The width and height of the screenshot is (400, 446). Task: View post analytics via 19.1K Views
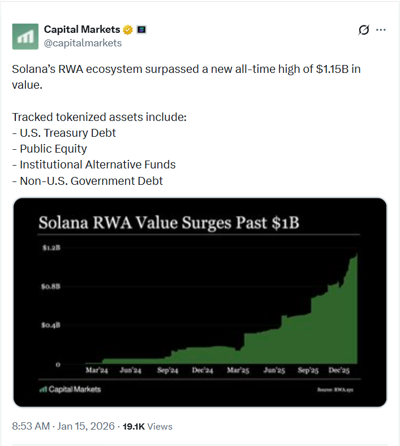(148, 426)
